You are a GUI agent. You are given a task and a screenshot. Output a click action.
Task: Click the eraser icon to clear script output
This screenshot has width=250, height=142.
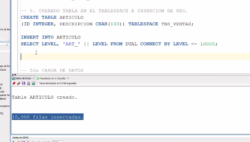19,83
